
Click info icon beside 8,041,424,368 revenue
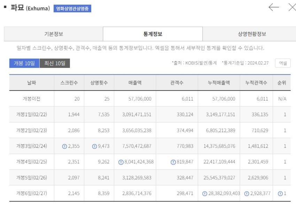pos(121,162)
